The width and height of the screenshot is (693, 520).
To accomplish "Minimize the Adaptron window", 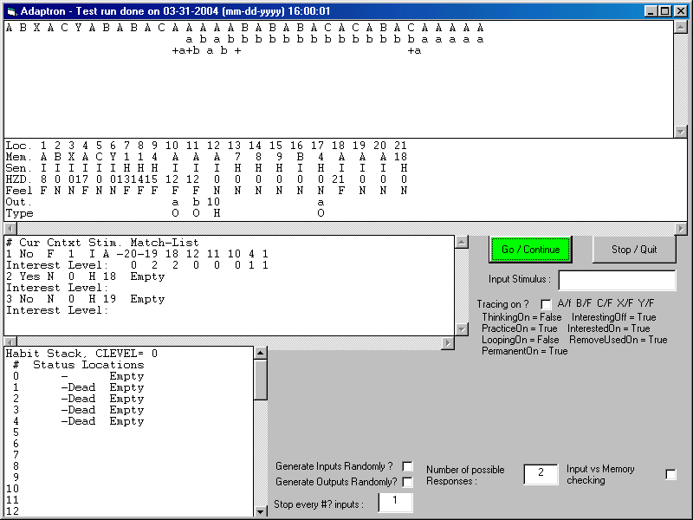I will tap(651, 11).
